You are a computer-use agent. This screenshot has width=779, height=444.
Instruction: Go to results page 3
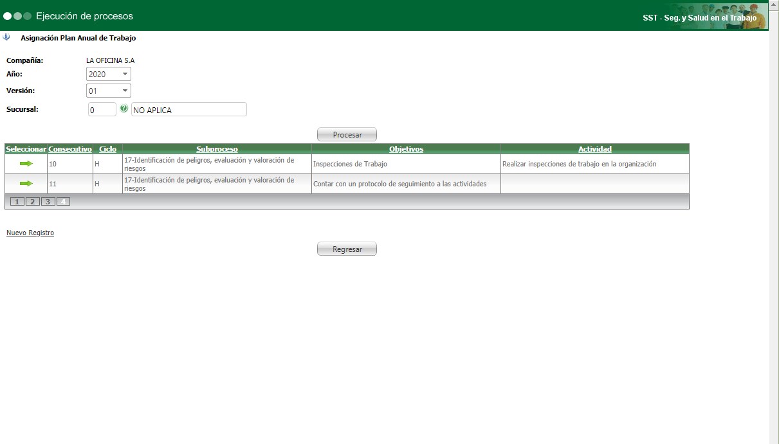(x=48, y=202)
